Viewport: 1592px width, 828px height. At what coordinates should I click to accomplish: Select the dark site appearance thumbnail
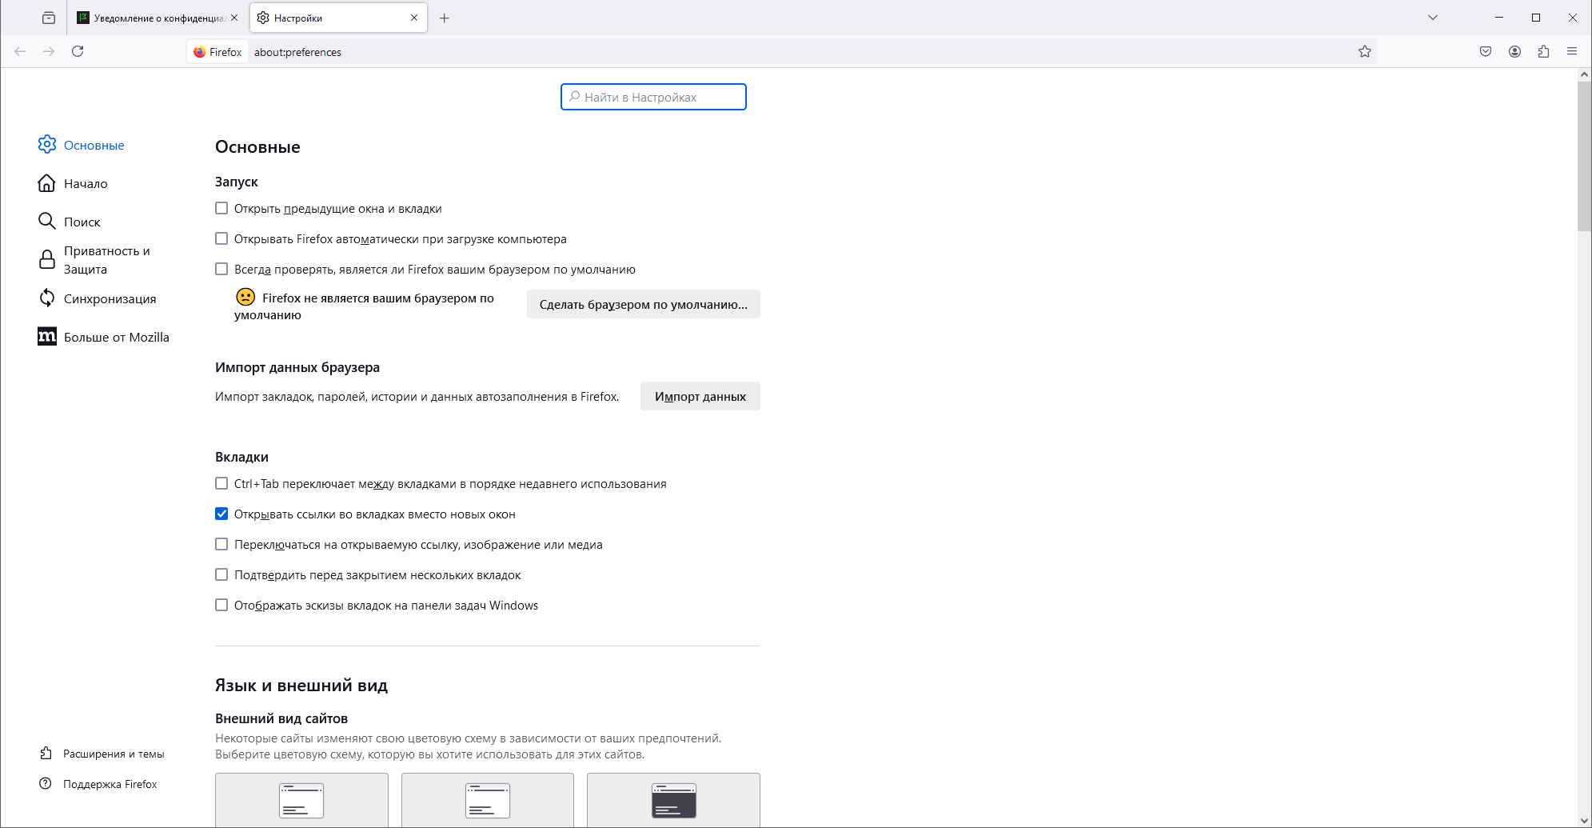tap(674, 800)
